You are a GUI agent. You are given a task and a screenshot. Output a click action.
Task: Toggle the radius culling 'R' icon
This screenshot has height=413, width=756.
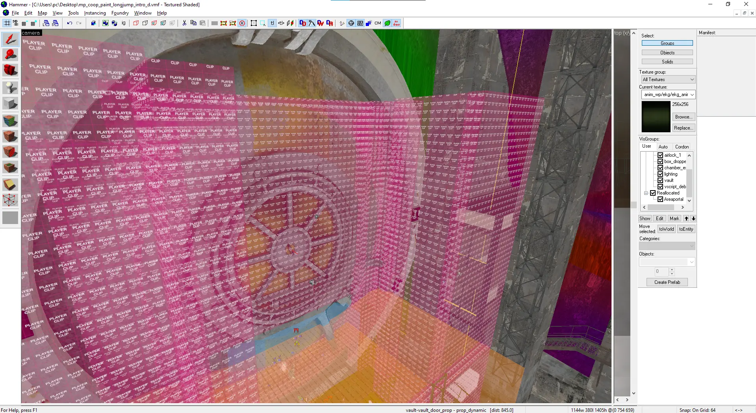(242, 23)
